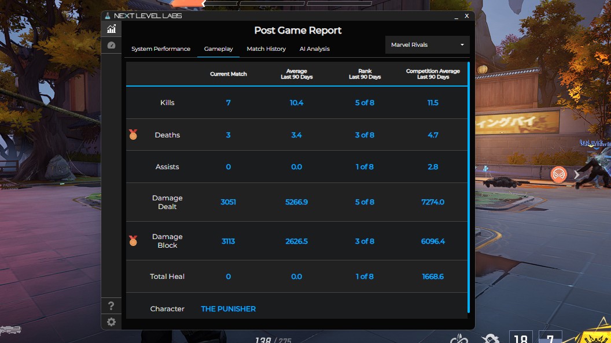Screen dimensions: 611x343
Task: Open the help question mark icon
Action: (112, 305)
